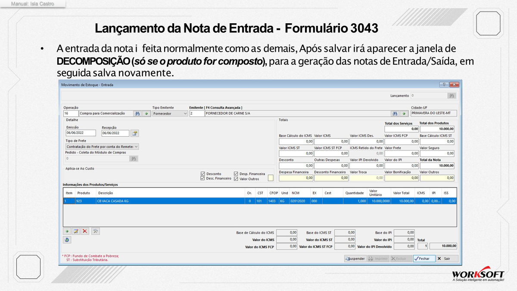The width and height of the screenshot is (517, 291).
Task: Click the Operação binoculars search icon
Action: [x=137, y=113]
